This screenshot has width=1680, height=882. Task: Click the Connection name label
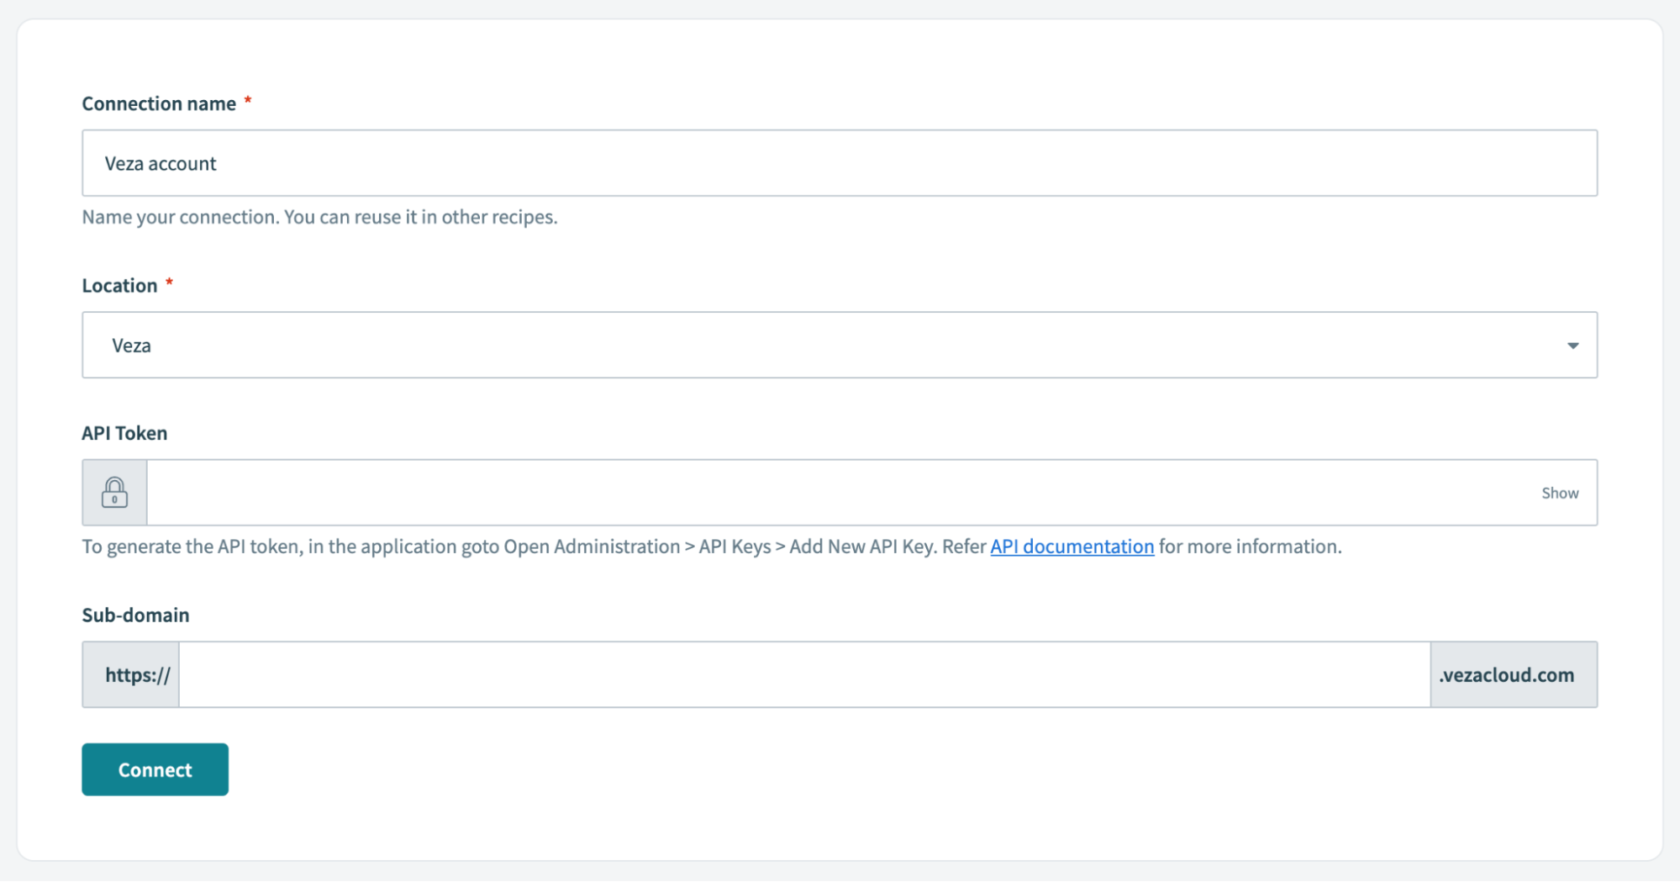click(x=159, y=103)
